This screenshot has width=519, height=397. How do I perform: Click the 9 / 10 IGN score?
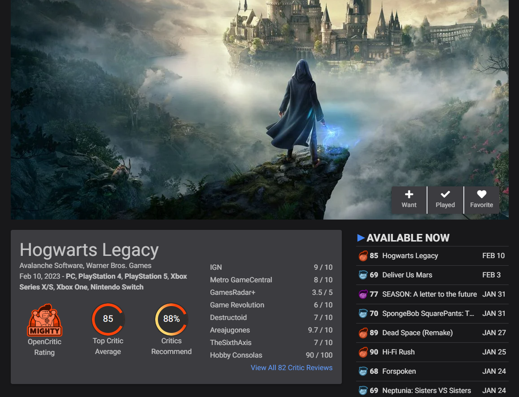click(x=323, y=267)
